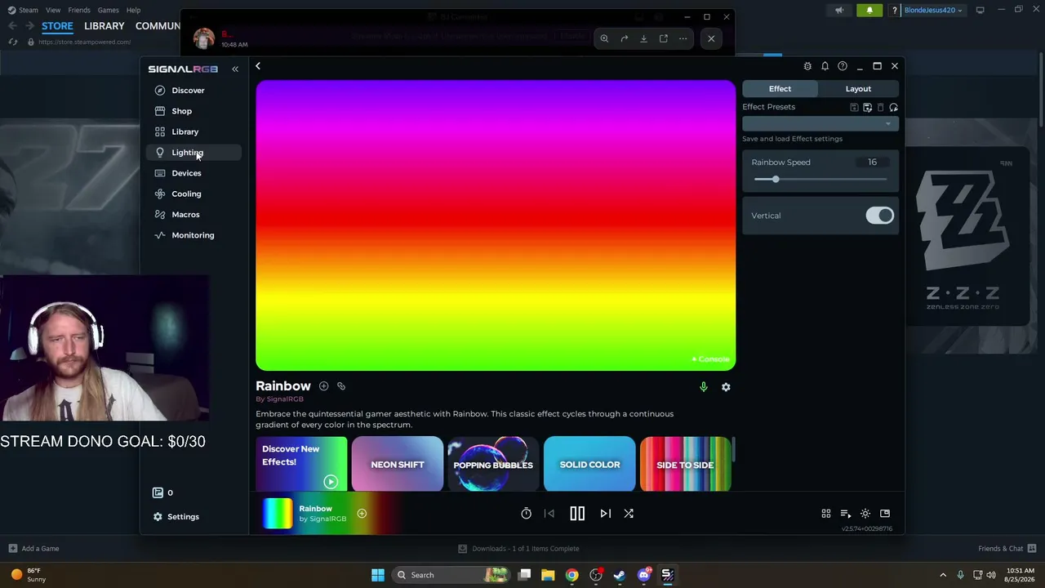This screenshot has width=1045, height=588.
Task: Open the Console link on the preview
Action: [x=711, y=359]
